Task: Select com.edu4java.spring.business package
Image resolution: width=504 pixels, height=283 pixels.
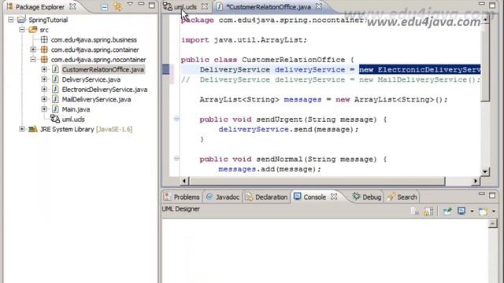Action: pos(94,40)
